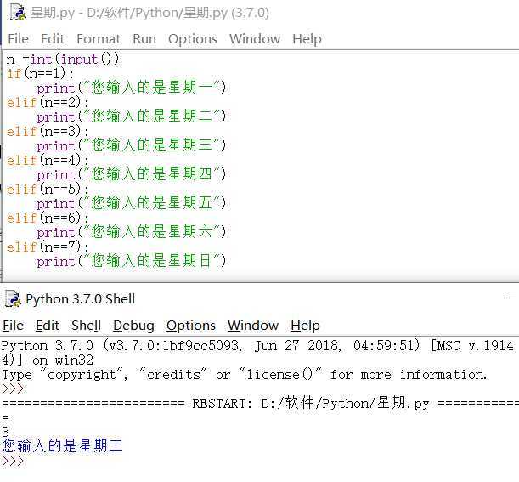
Task: Open the Options menu in the Python Shell
Action: click(x=190, y=326)
